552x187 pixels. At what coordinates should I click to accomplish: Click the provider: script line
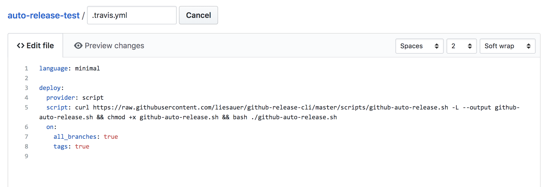click(75, 98)
